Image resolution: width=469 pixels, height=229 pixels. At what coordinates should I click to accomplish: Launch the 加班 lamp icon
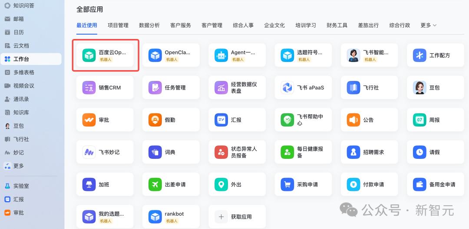pyautogui.click(x=89, y=184)
